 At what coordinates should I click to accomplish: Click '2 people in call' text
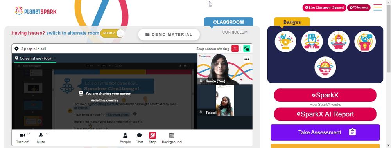pos(33,49)
